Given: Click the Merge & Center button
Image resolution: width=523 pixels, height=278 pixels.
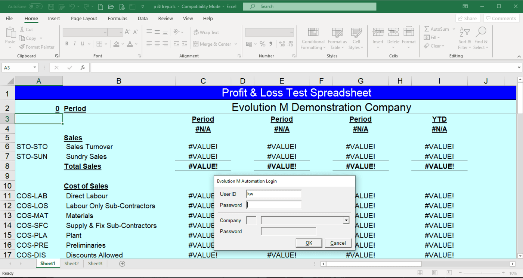Looking at the screenshot, I should coord(212,44).
